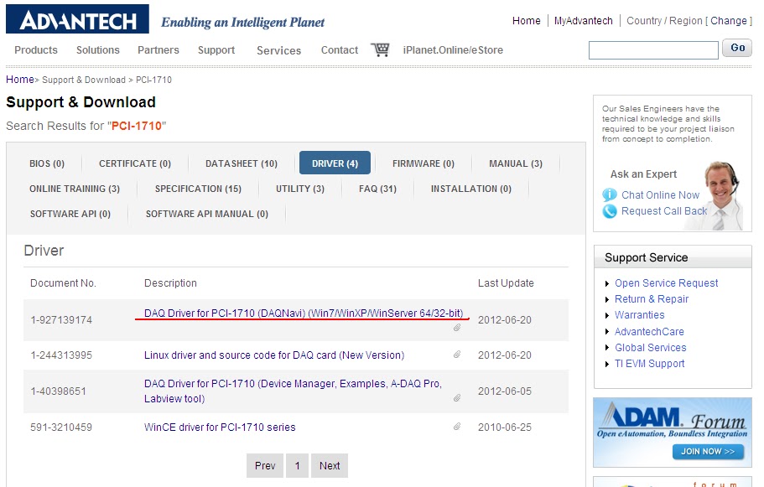Click inside the search input field
Screen dimensions: 764x487
[652, 48]
